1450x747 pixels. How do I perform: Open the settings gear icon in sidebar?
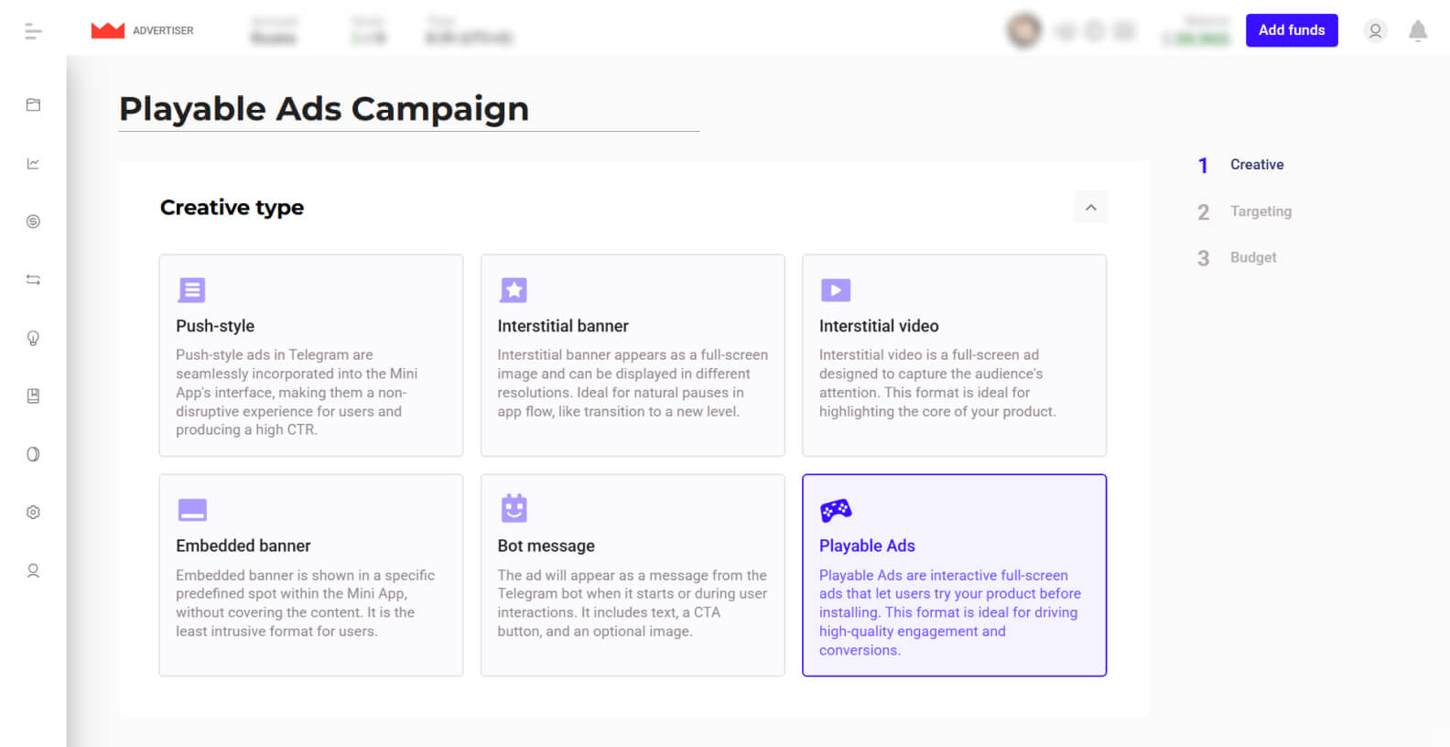(33, 513)
